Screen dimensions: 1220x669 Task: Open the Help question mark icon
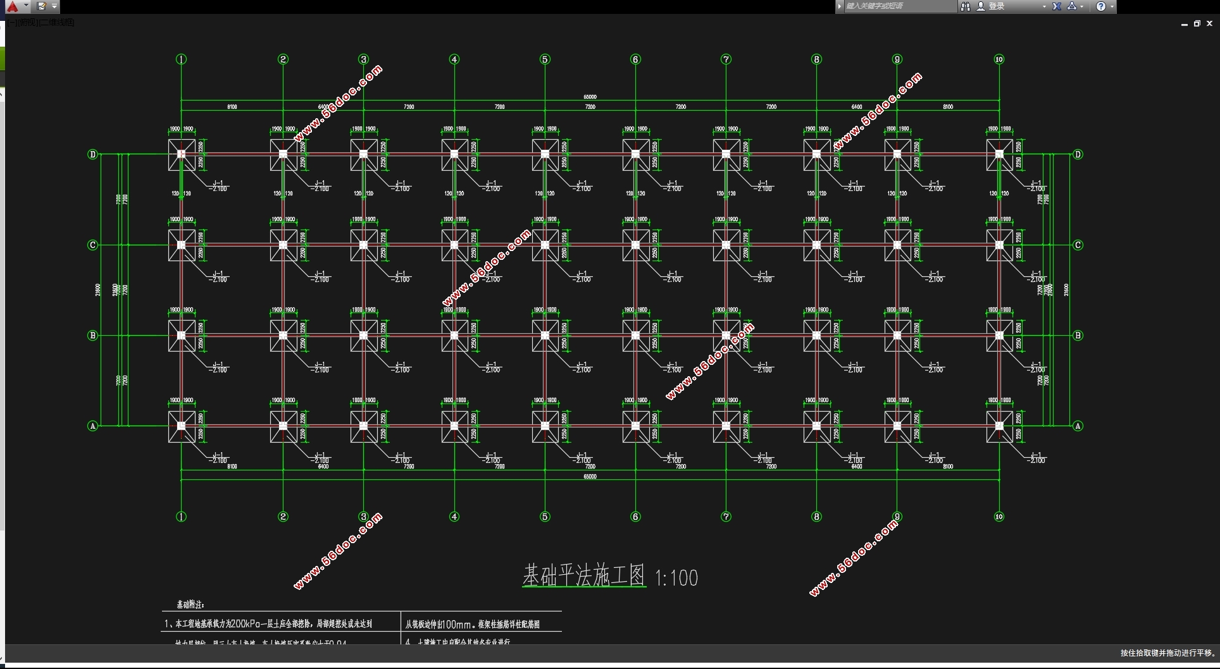click(1101, 6)
